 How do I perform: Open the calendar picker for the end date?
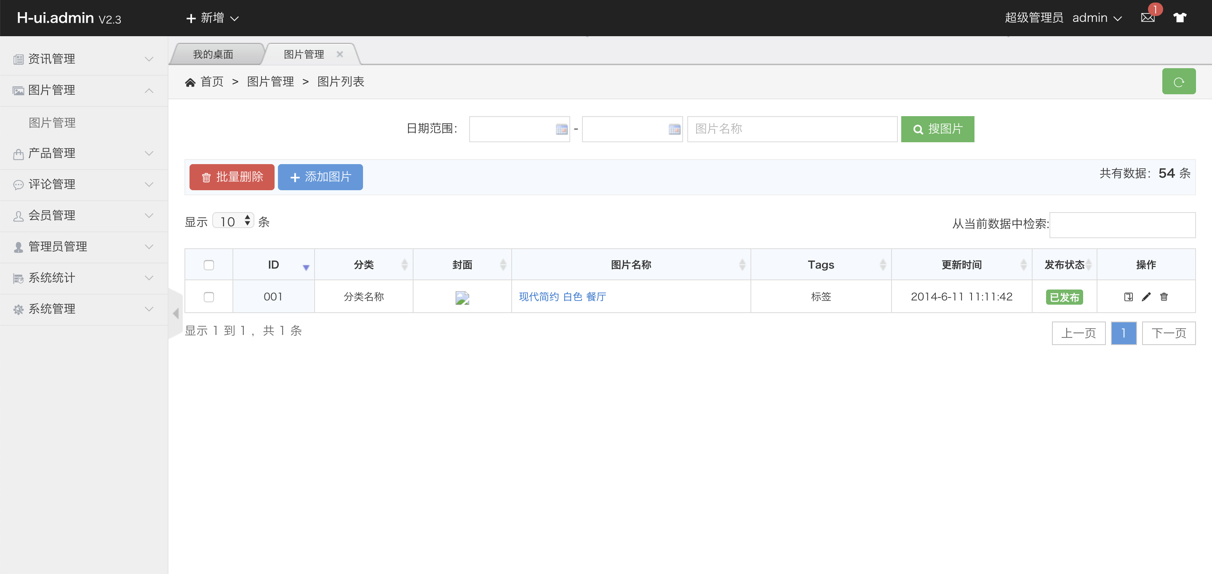(x=673, y=129)
